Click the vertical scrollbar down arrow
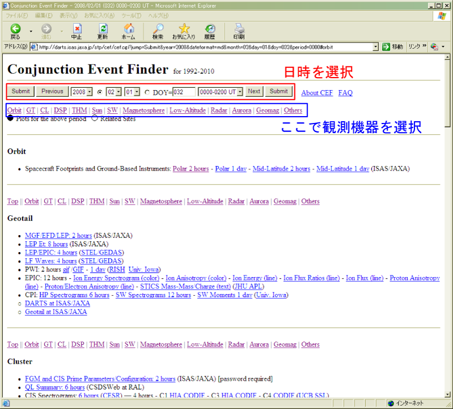 447,394
